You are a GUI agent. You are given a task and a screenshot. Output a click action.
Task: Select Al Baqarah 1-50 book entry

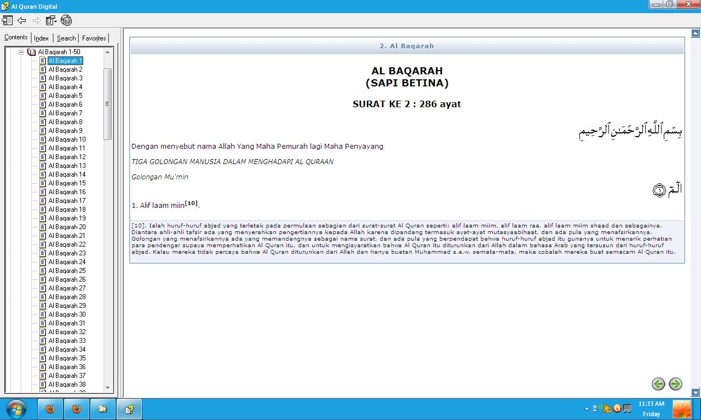coord(59,52)
